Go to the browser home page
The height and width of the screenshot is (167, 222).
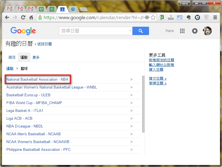31,17
